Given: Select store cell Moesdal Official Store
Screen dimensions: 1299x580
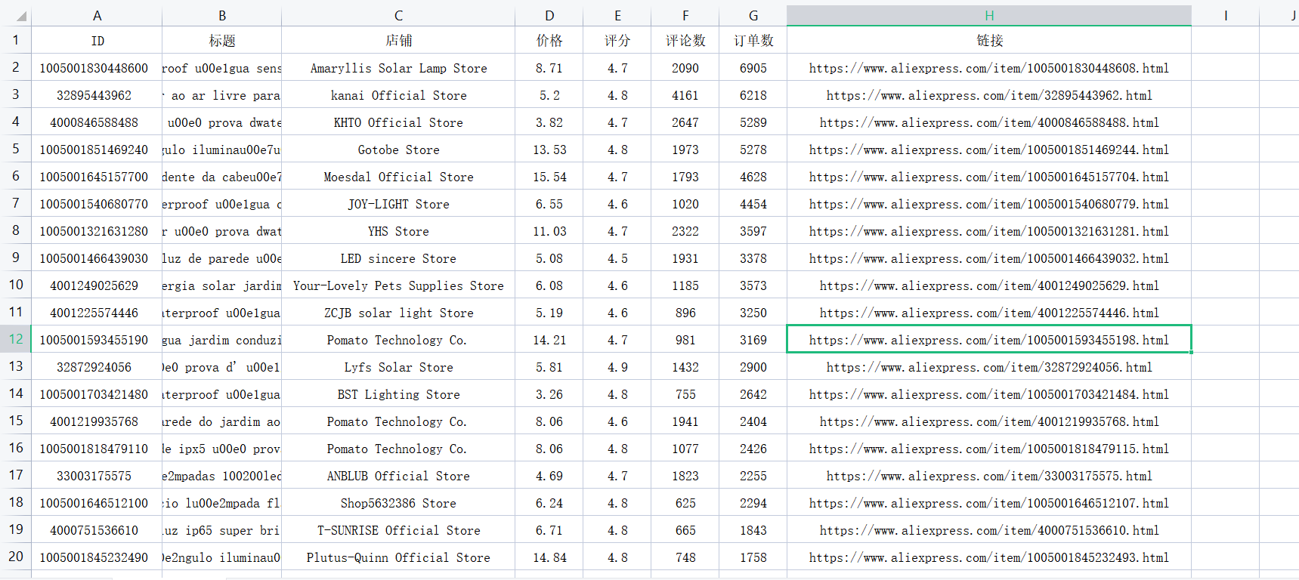Looking at the screenshot, I should [398, 176].
